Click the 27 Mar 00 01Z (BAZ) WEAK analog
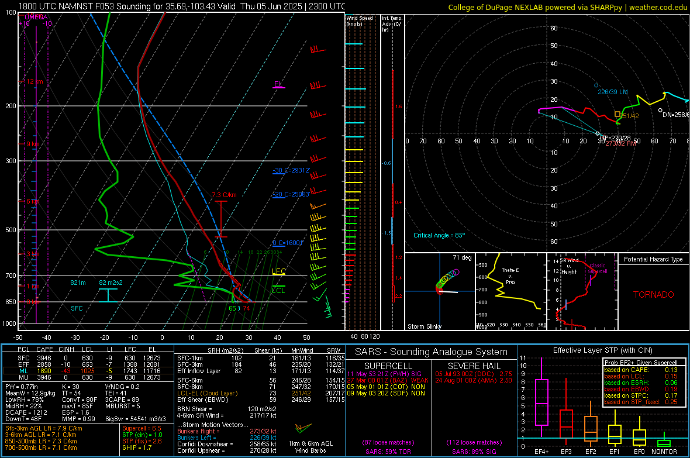 click(x=388, y=380)
